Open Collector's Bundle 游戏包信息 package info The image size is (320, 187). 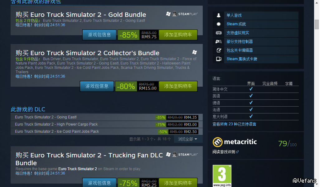(97, 86)
